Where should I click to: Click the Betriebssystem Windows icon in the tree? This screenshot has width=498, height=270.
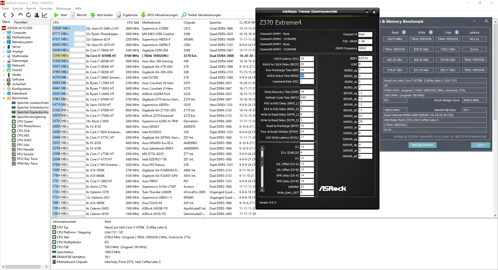click(x=9, y=42)
